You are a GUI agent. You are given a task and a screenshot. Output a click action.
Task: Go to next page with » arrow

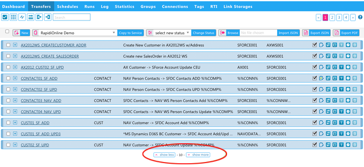point(353,17)
